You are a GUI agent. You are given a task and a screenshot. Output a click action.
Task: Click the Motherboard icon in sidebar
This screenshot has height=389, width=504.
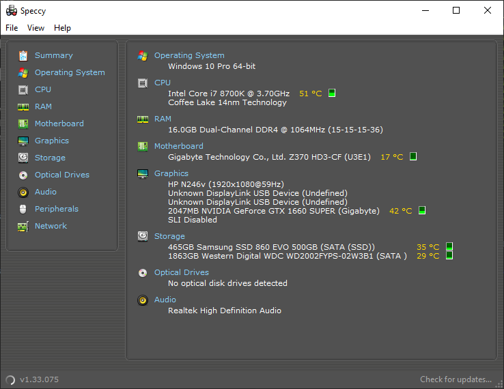[23, 124]
